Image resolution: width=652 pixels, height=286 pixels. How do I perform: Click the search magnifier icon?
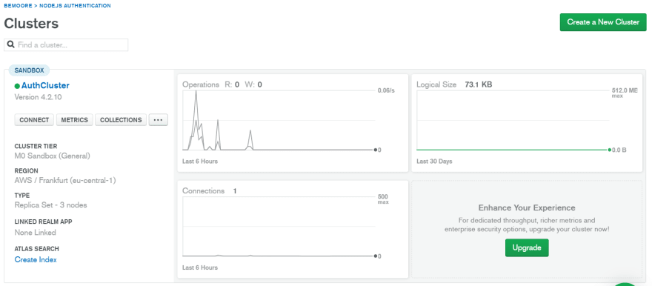11,44
